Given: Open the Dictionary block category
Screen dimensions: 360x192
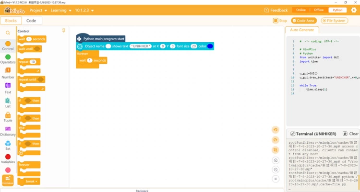Looking at the screenshot, I should [x=8, y=131].
